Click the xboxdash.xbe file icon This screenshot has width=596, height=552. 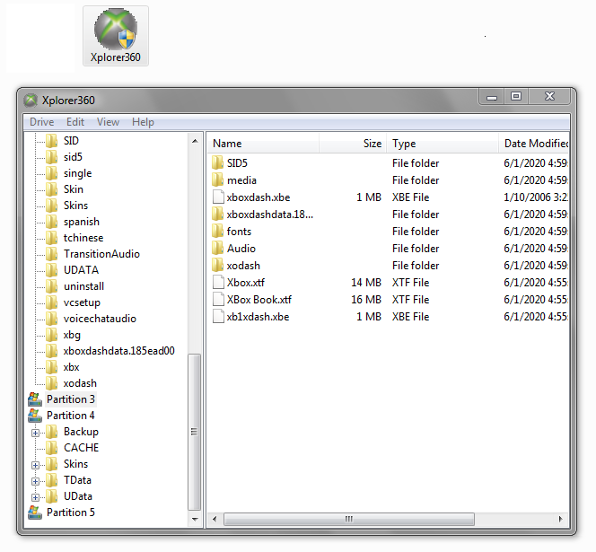218,197
